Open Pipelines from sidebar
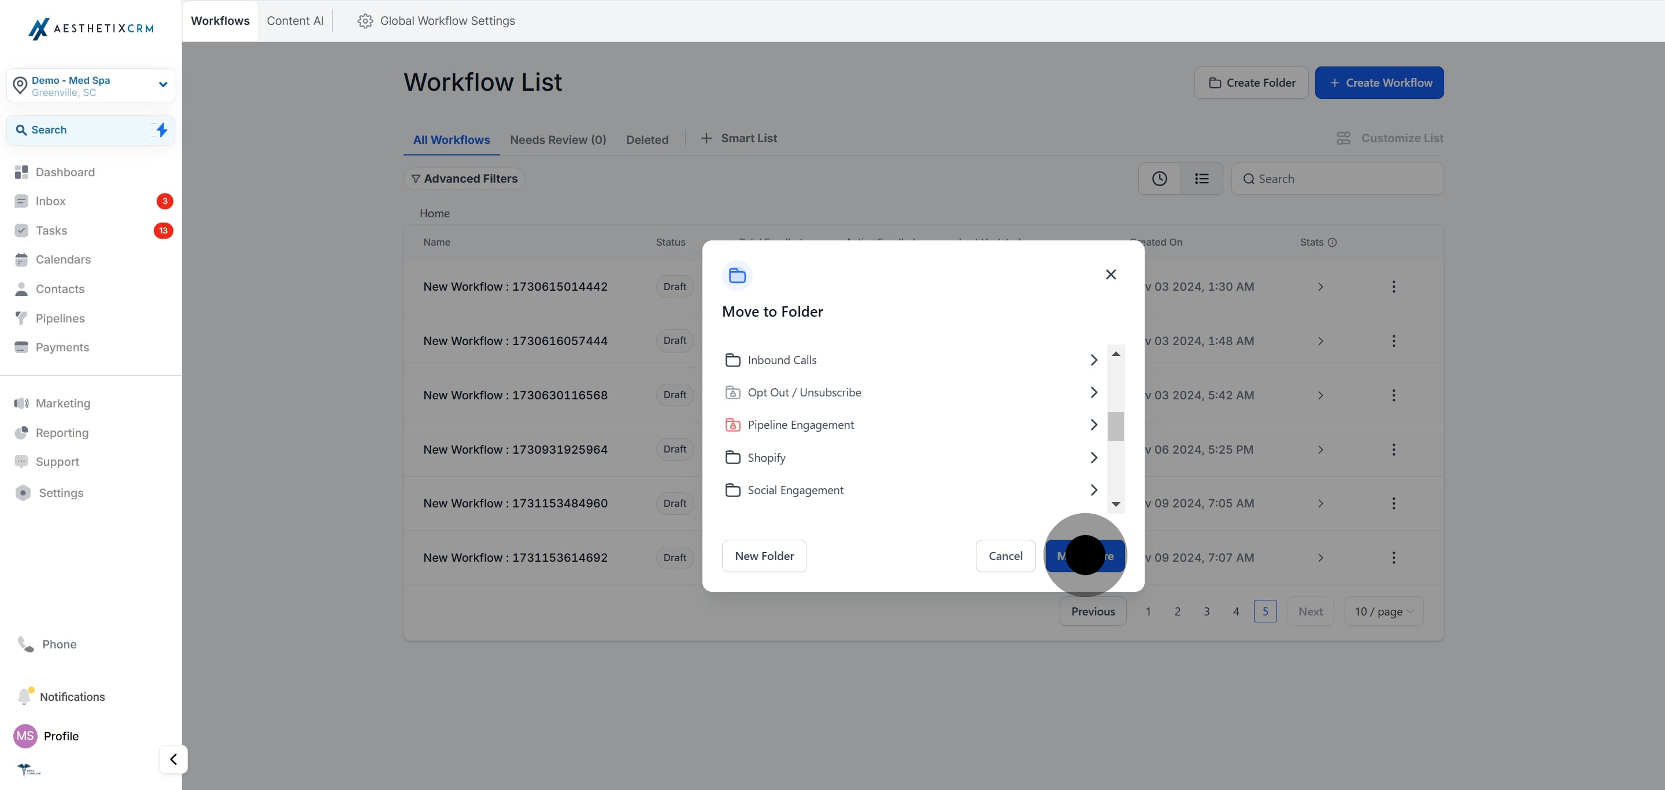This screenshot has height=790, width=1665. click(x=60, y=318)
